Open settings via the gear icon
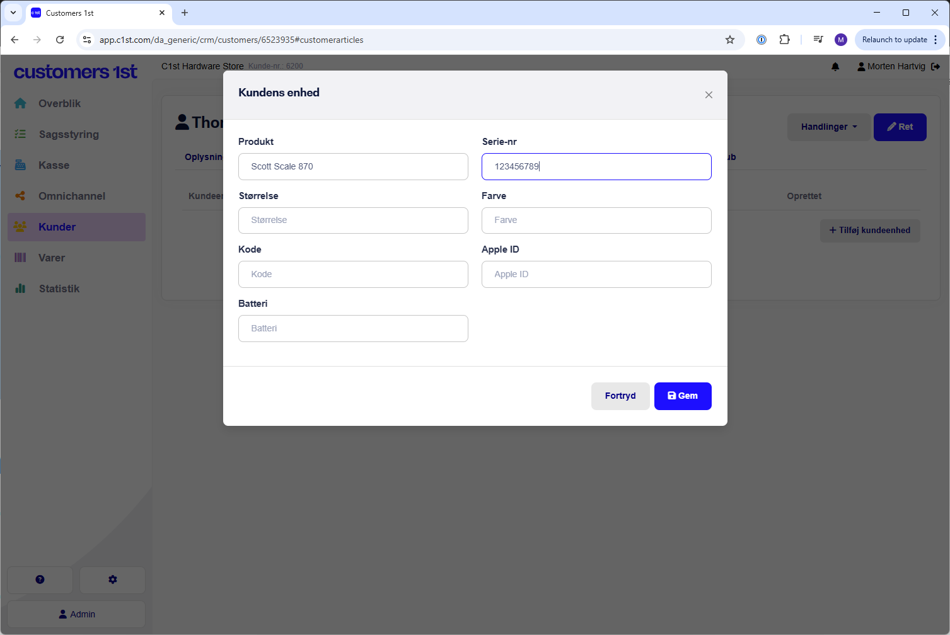950x635 pixels. [113, 580]
